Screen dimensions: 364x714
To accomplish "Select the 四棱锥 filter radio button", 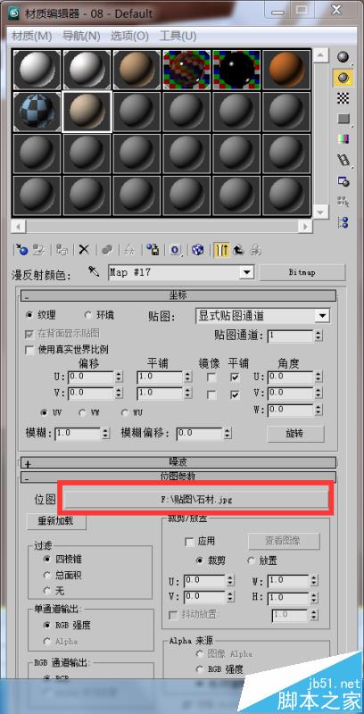I will [x=47, y=559].
